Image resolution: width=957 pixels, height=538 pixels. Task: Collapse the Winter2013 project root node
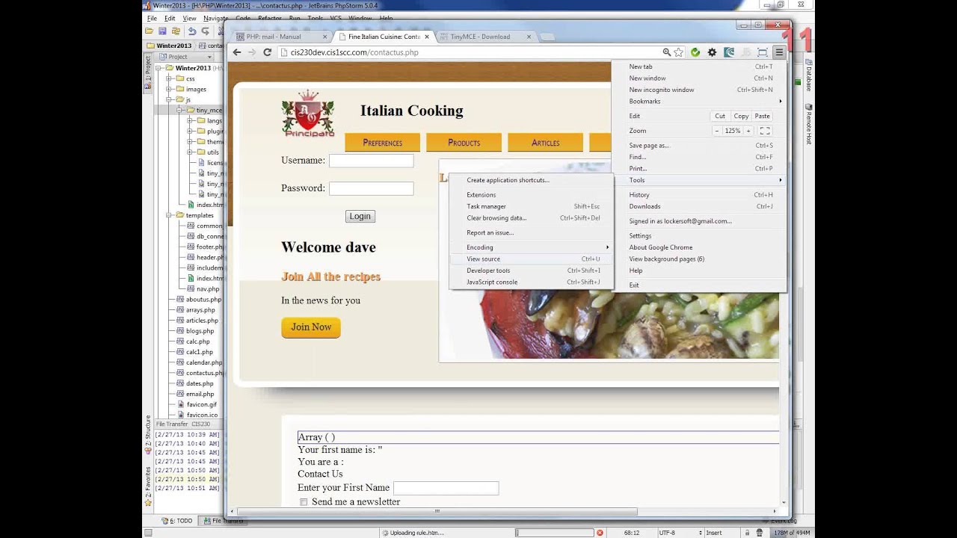[x=159, y=68]
